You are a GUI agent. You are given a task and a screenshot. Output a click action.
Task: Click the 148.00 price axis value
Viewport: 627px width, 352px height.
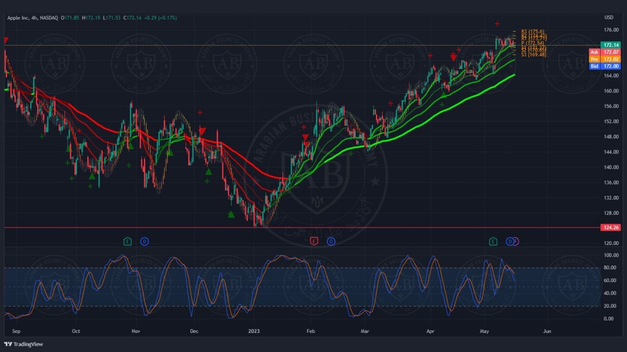(611, 137)
